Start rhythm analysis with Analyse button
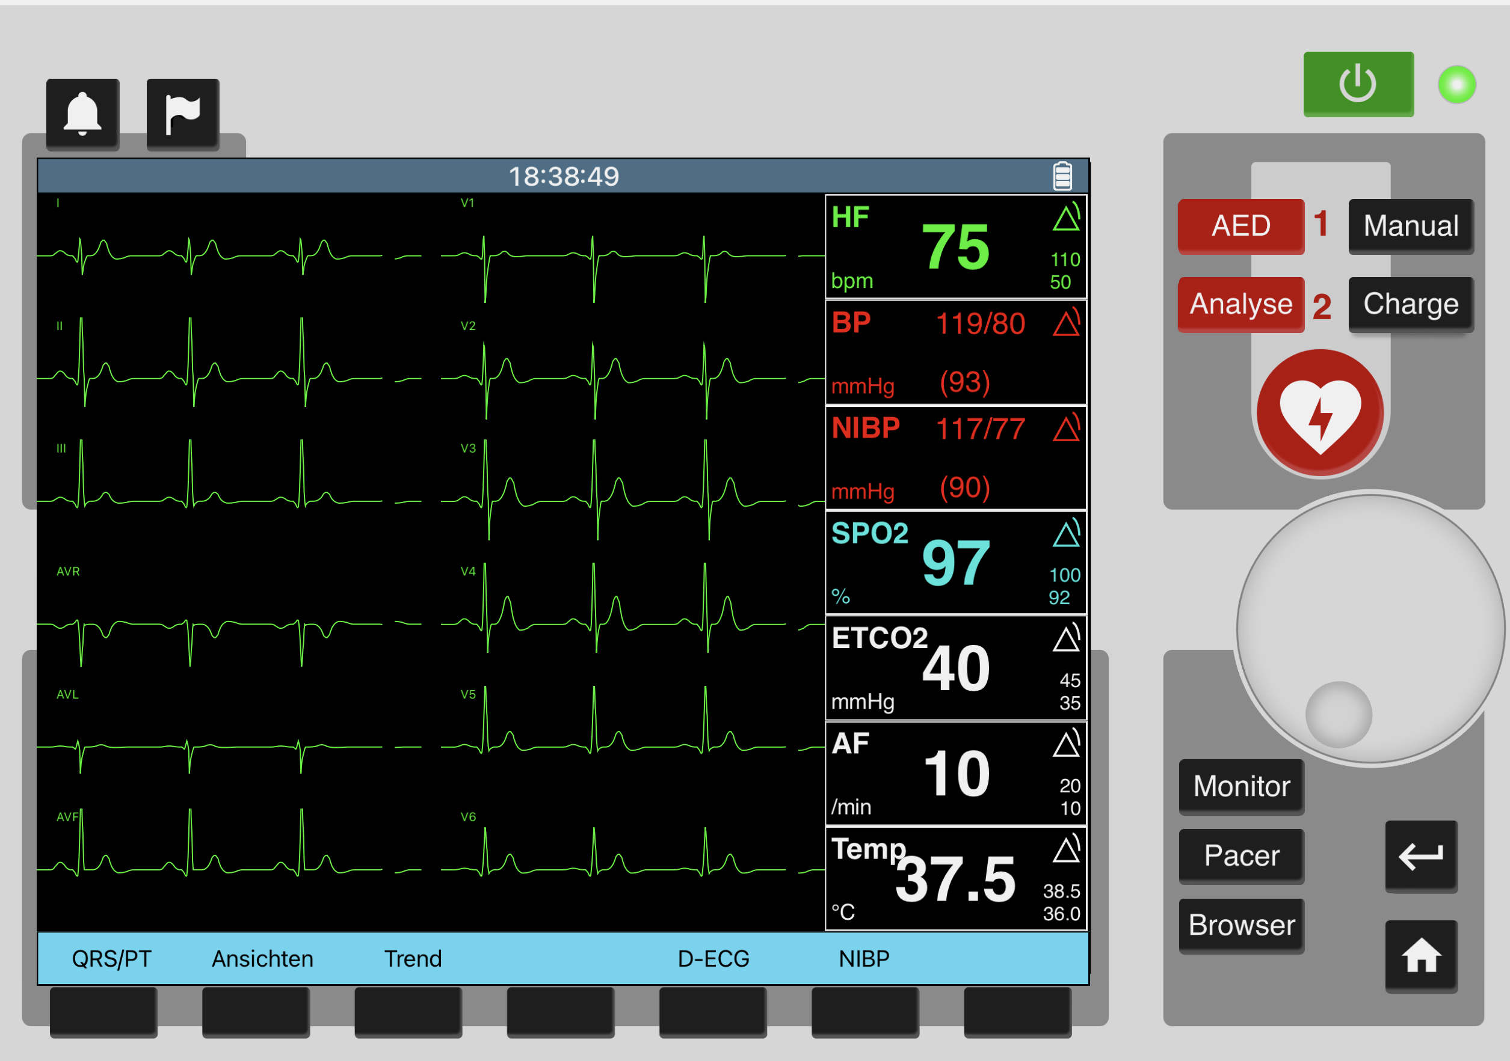 tap(1240, 304)
